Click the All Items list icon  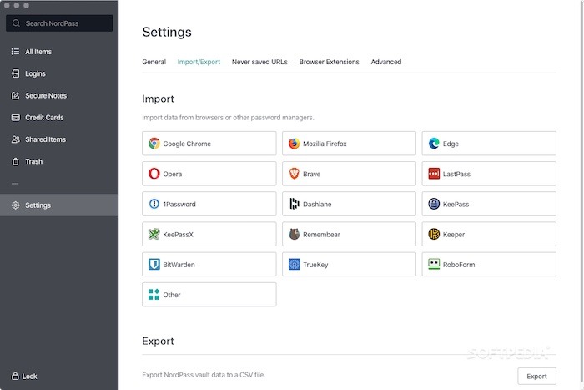(x=15, y=52)
